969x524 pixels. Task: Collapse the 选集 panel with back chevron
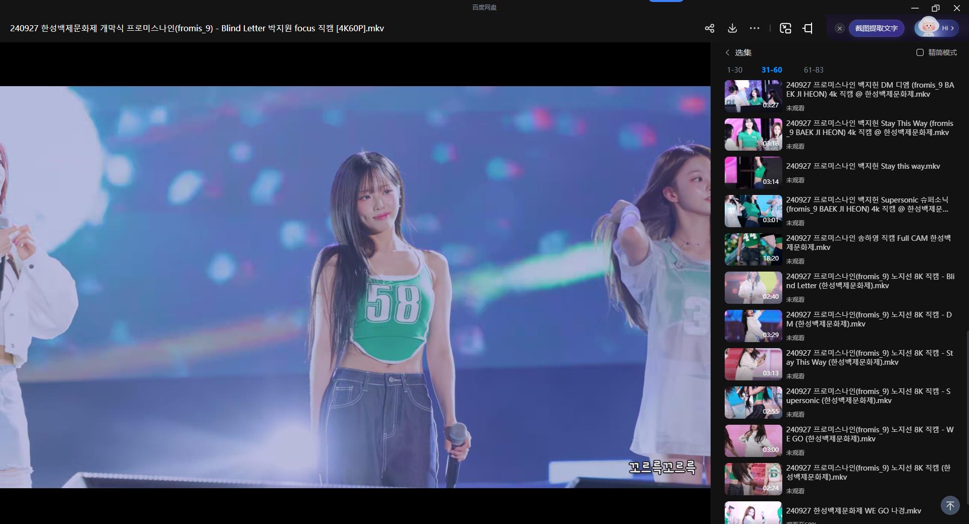[727, 52]
